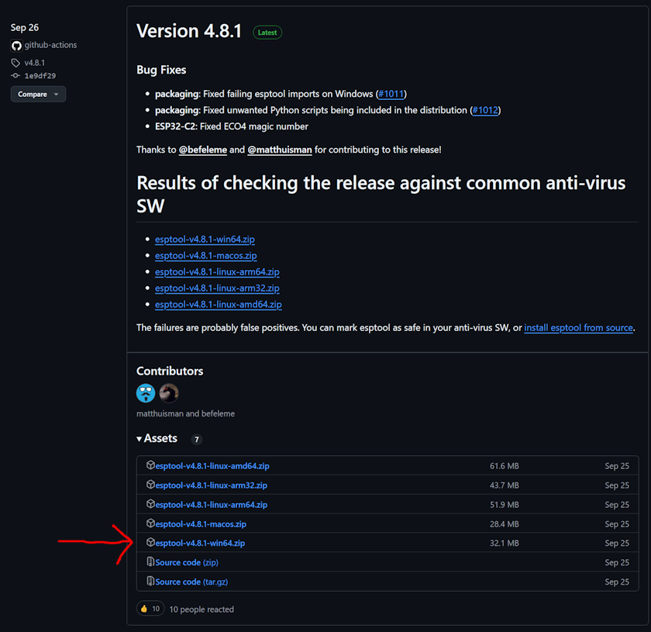The height and width of the screenshot is (632, 651).
Task: Click the Version 4.8.1 release title
Action: pos(189,31)
